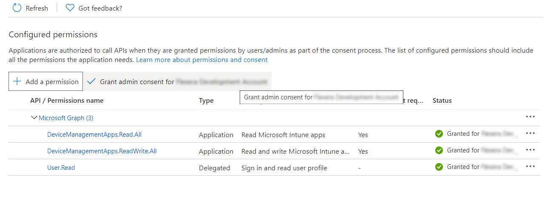Click the heart feedback icon
This screenshot has width=547, height=200.
tap(70, 8)
